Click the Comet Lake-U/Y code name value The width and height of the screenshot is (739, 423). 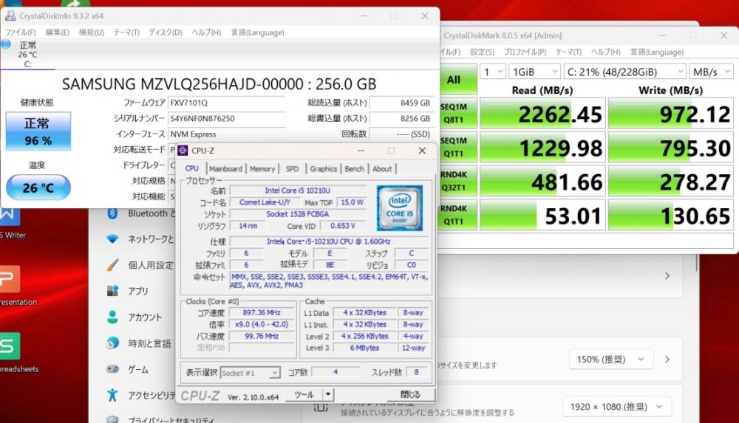coord(265,202)
